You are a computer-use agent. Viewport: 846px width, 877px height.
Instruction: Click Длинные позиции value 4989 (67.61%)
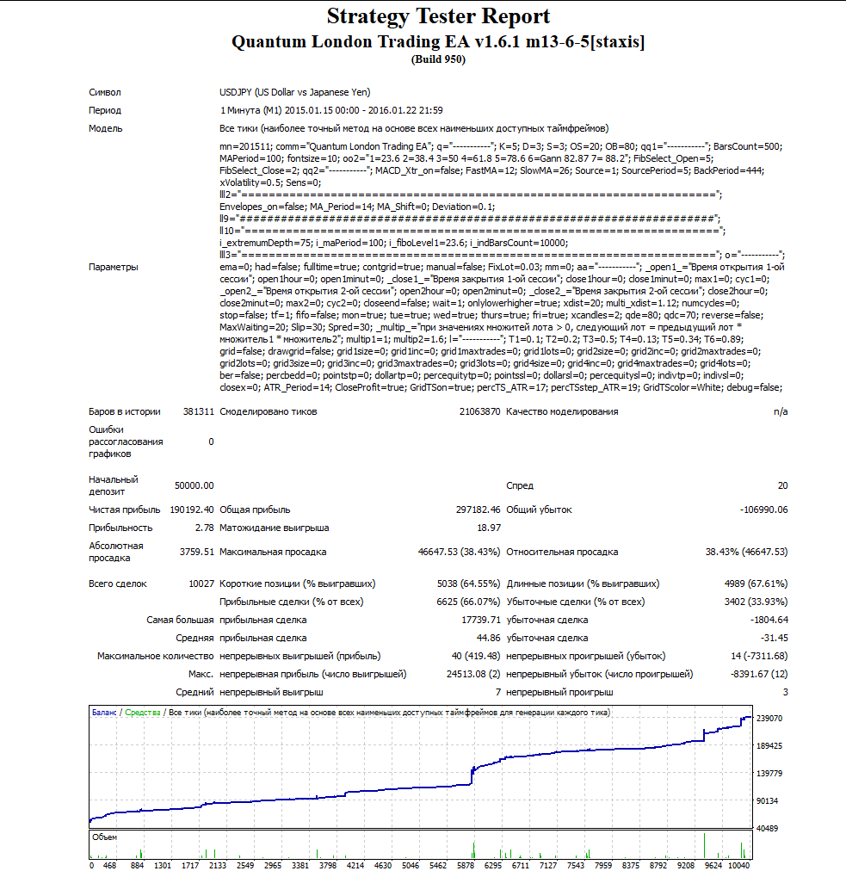pyautogui.click(x=756, y=584)
